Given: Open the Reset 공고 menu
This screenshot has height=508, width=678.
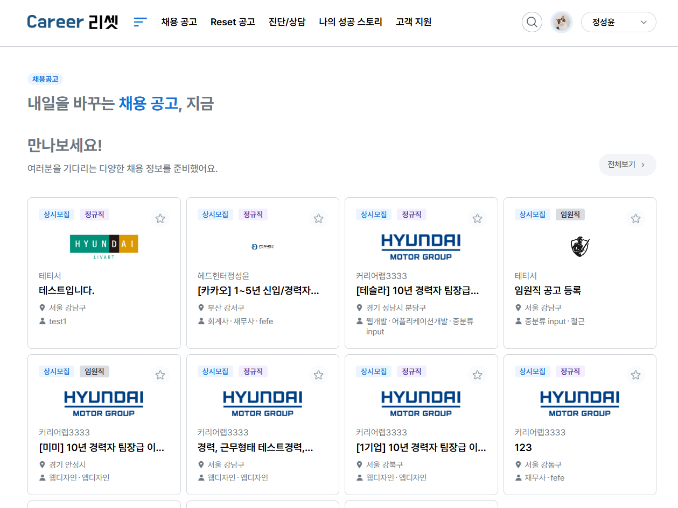Looking at the screenshot, I should pos(233,22).
